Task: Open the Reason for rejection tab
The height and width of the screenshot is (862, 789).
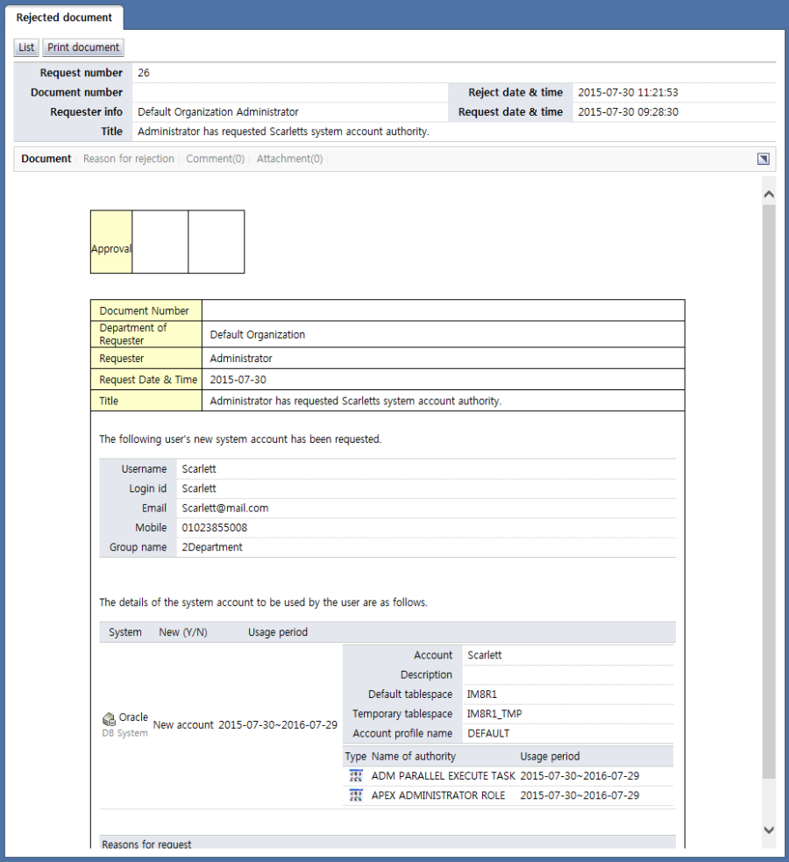Action: pyautogui.click(x=128, y=159)
